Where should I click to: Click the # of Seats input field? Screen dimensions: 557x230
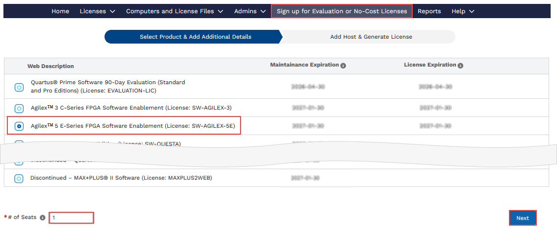point(71,218)
